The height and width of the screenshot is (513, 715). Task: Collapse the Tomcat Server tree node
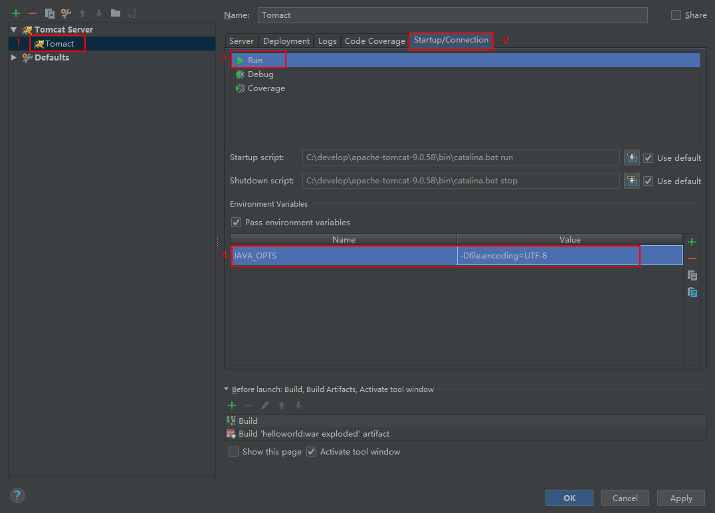(x=14, y=30)
